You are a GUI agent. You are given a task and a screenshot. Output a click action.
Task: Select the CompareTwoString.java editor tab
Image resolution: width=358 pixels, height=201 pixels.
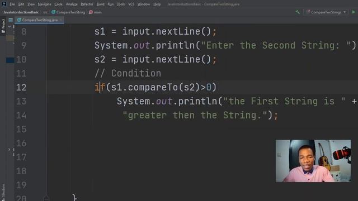coord(39,20)
